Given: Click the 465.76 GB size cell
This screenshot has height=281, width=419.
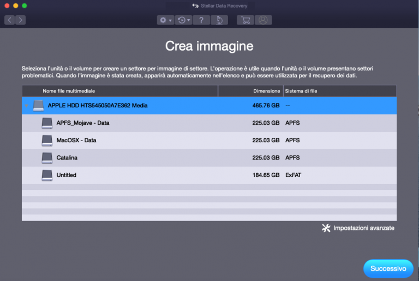Looking at the screenshot, I should (266, 106).
